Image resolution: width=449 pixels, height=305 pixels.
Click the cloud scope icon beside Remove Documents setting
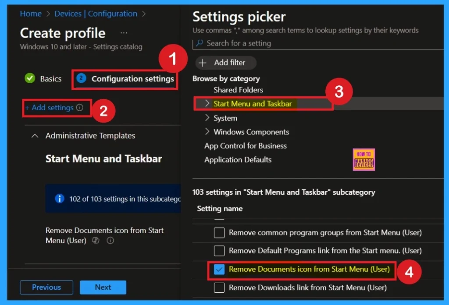point(96,241)
